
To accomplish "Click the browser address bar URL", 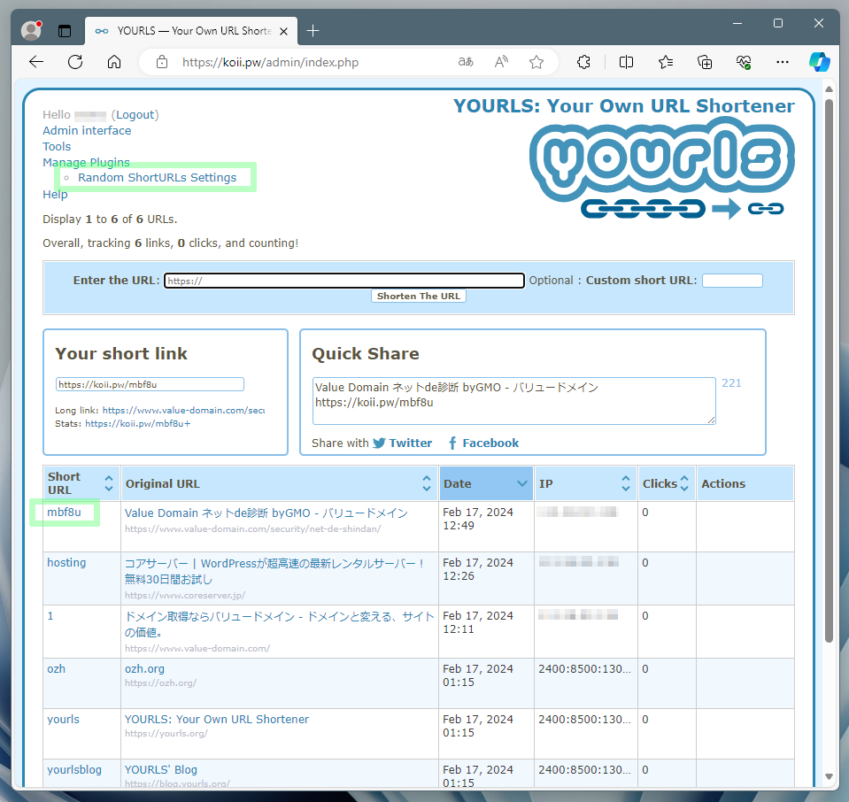I will 270,62.
